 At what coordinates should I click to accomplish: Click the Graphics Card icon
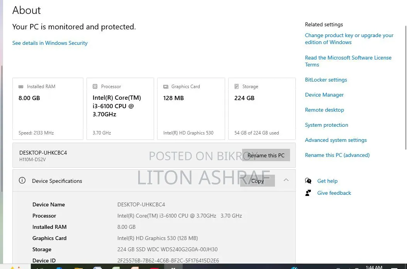[166, 87]
